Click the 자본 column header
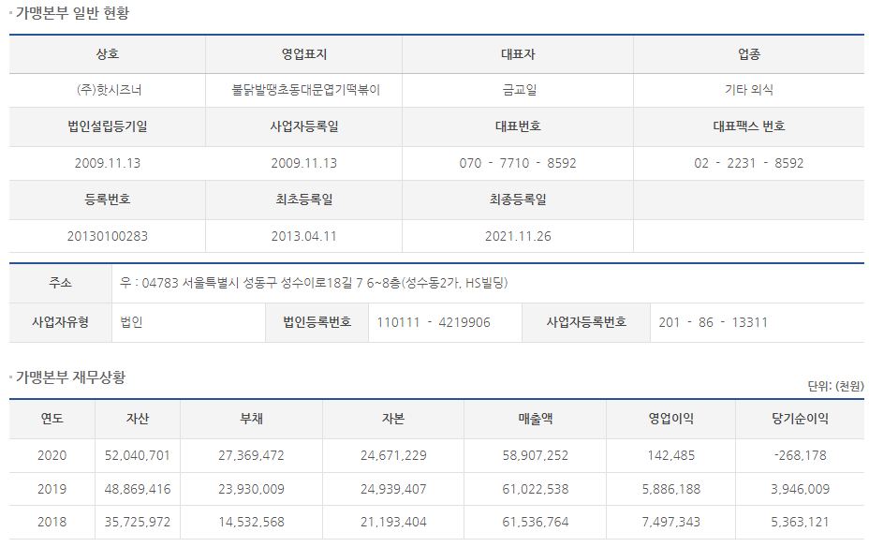The image size is (869, 547). point(393,419)
